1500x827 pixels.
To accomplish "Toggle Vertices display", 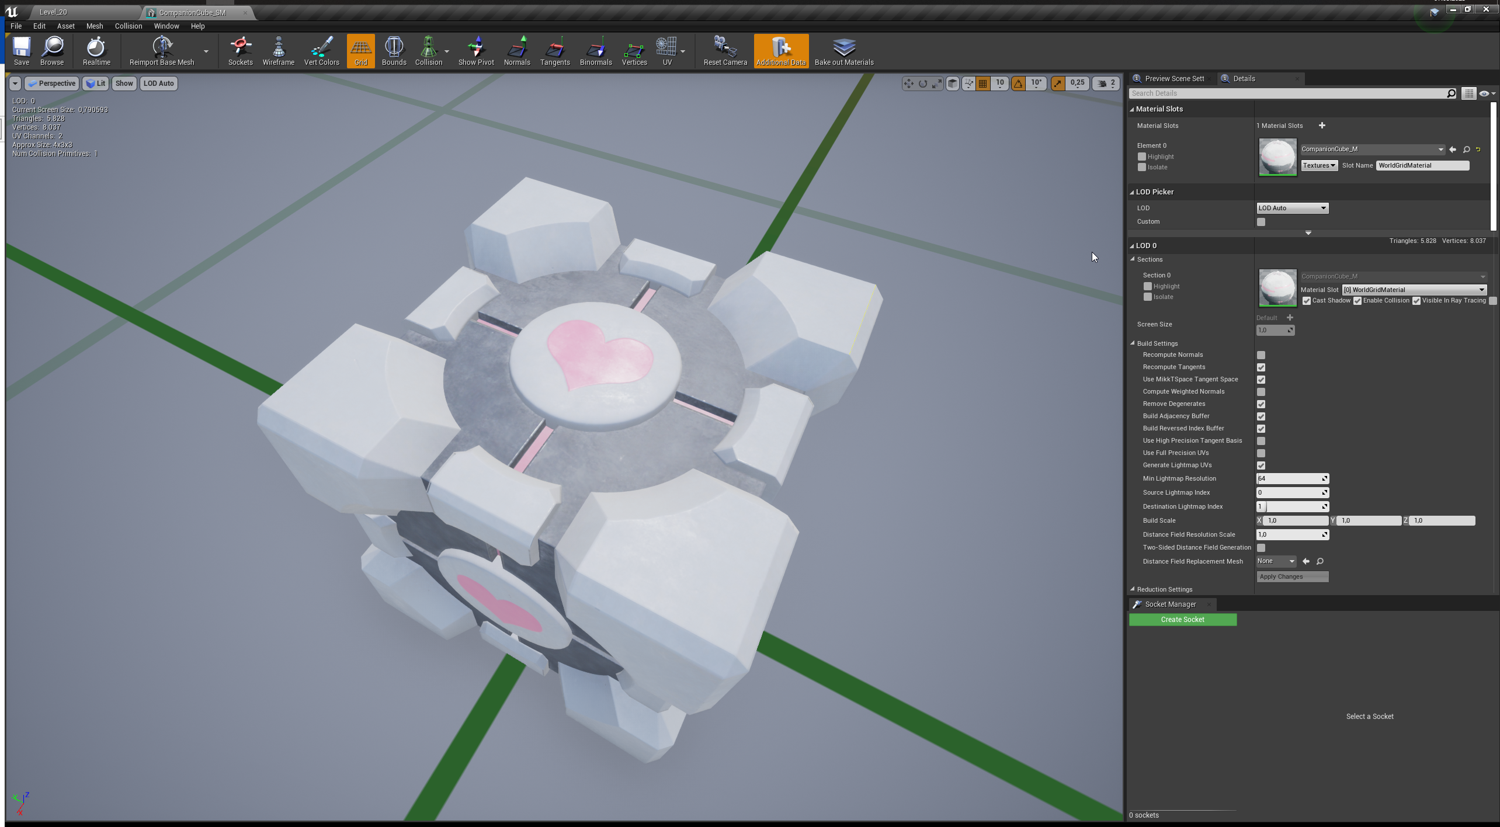I will (634, 51).
